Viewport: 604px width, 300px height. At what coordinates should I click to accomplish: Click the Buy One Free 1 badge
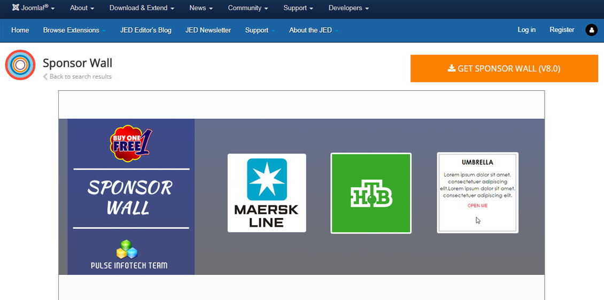coord(131,143)
